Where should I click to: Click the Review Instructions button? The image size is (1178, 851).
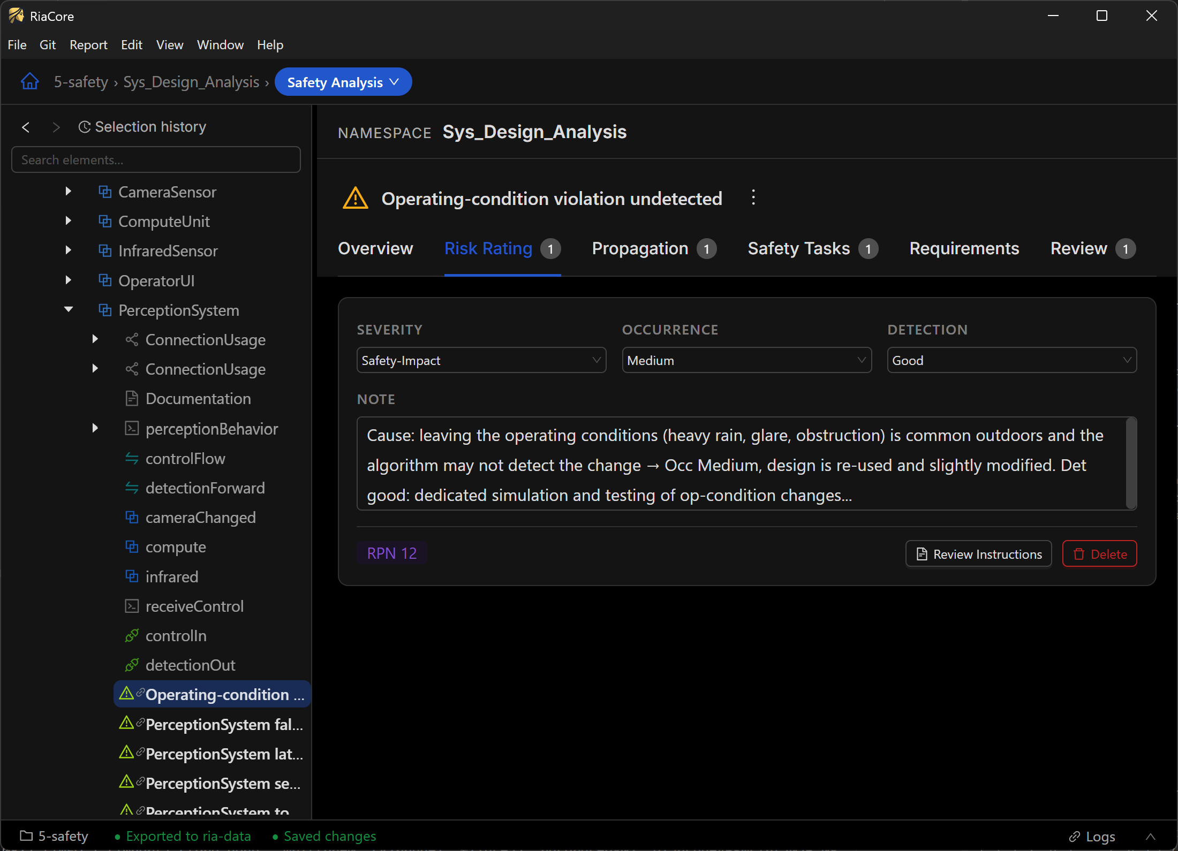tap(979, 554)
